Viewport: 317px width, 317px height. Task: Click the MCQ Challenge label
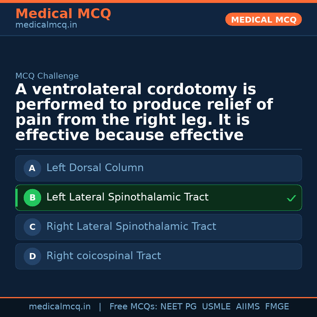tap(47, 76)
